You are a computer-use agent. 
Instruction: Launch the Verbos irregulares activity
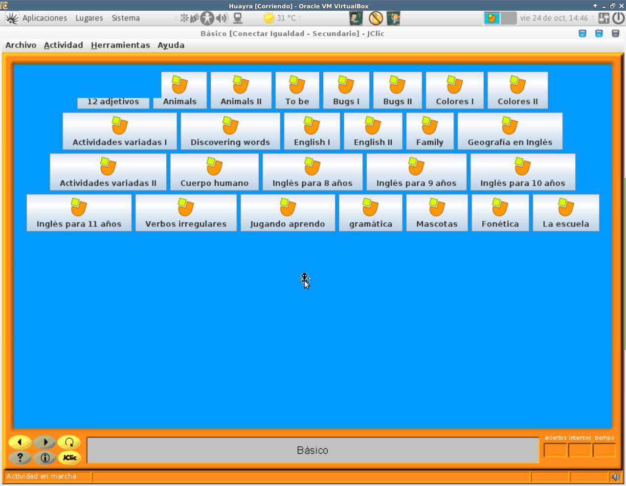(186, 213)
